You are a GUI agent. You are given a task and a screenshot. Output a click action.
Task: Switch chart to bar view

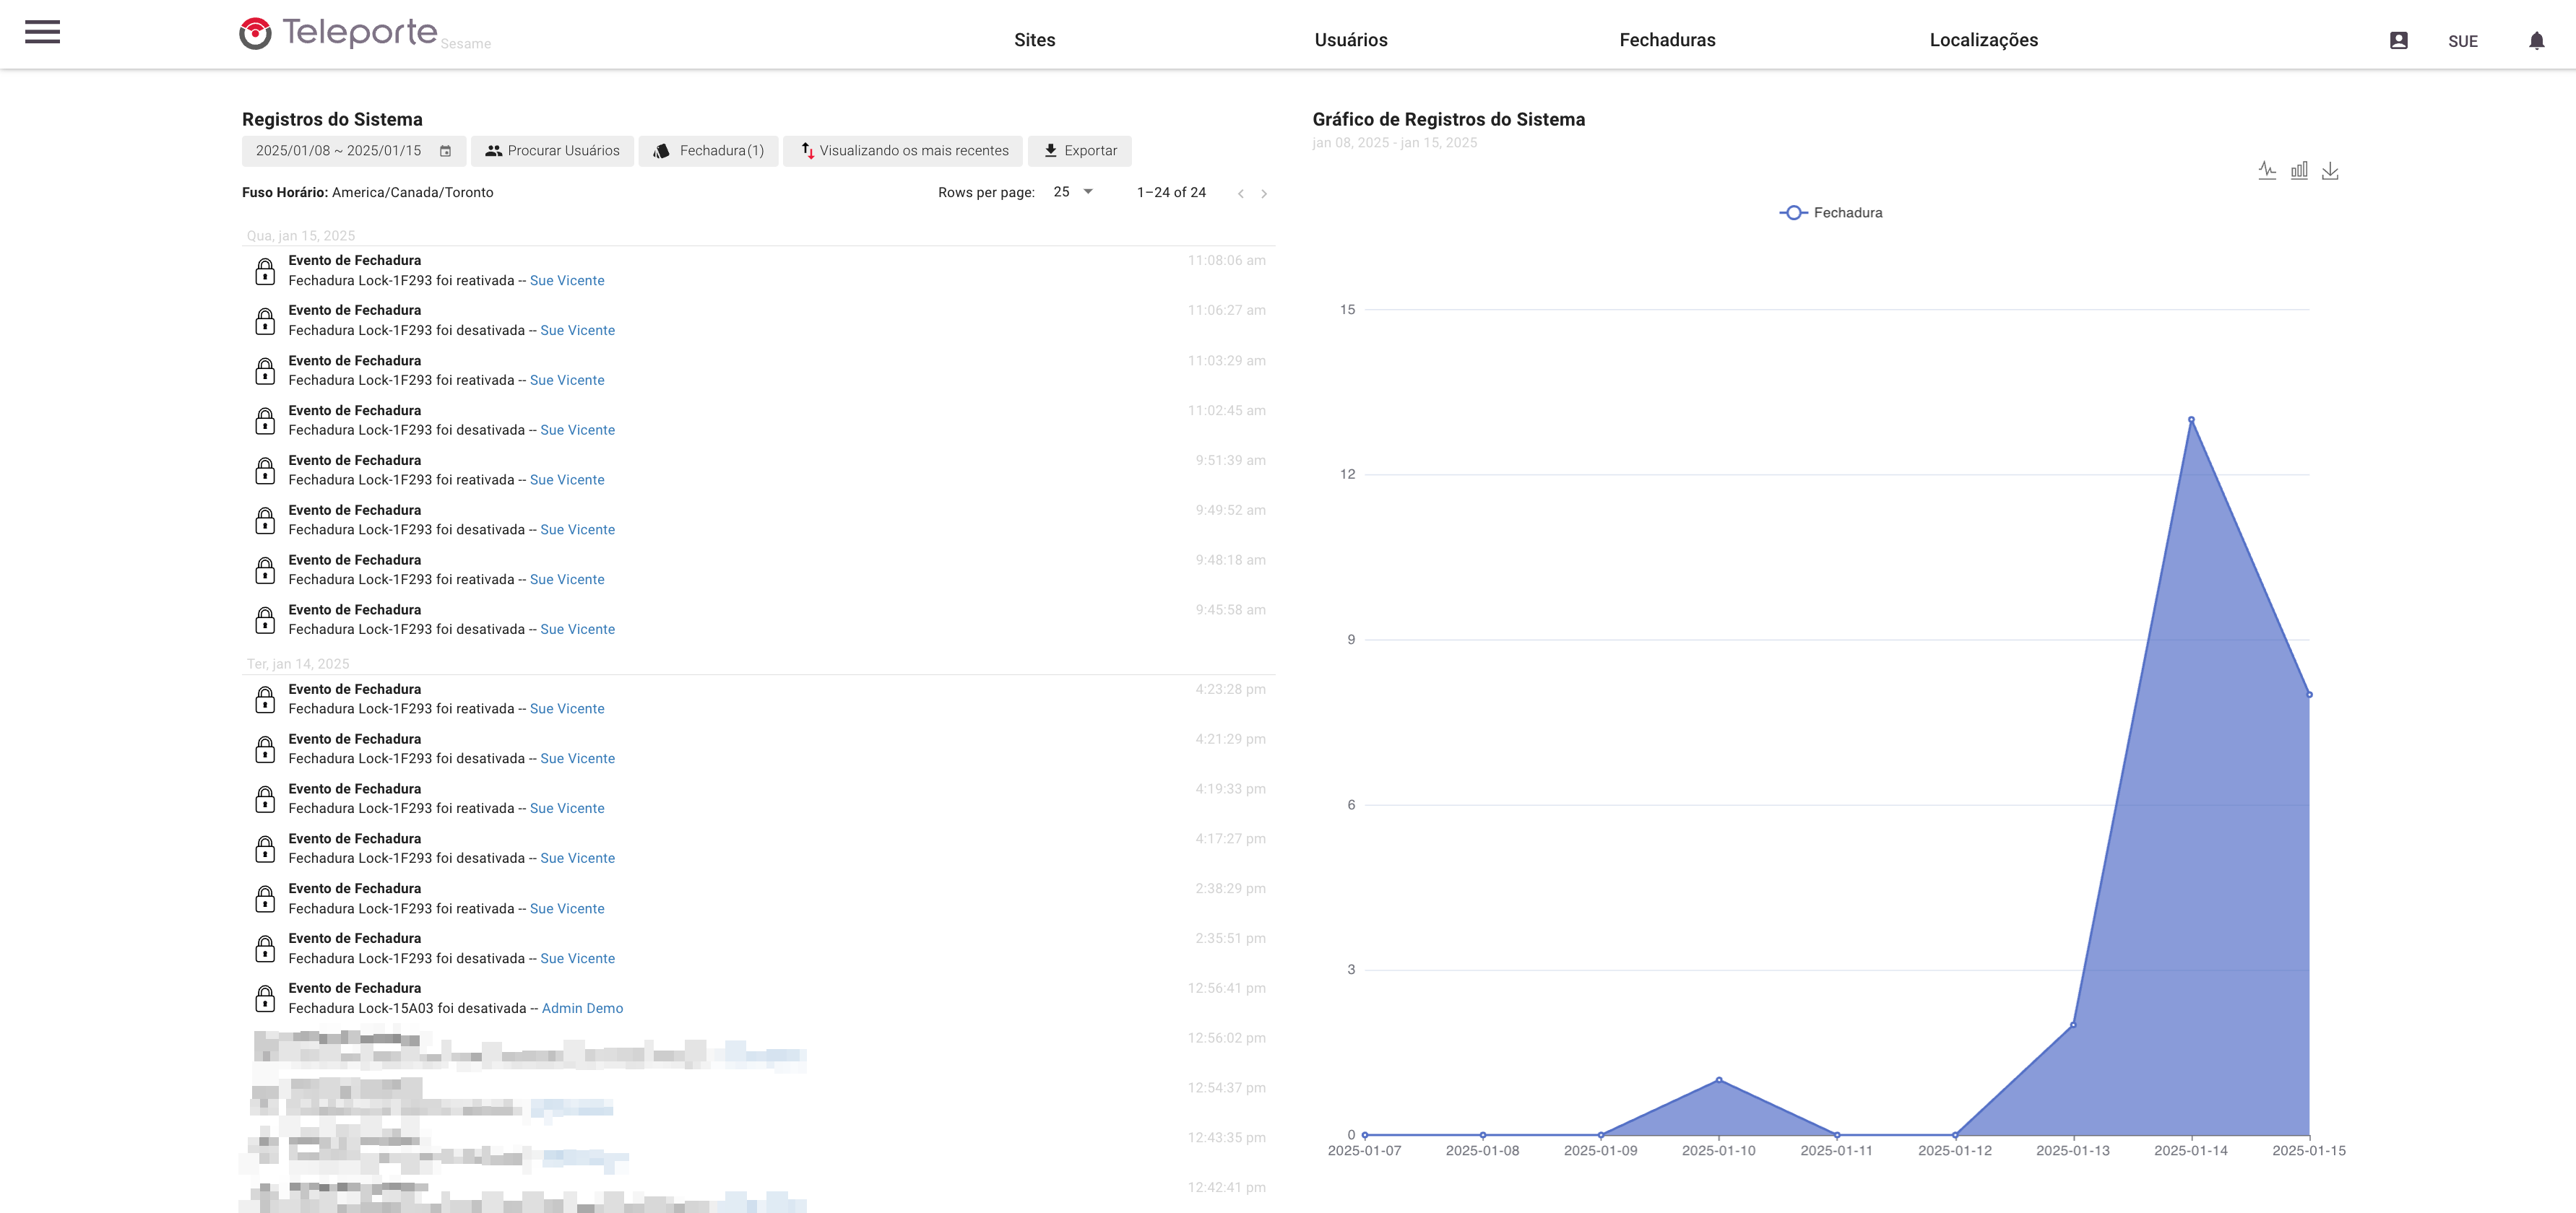(x=2299, y=171)
